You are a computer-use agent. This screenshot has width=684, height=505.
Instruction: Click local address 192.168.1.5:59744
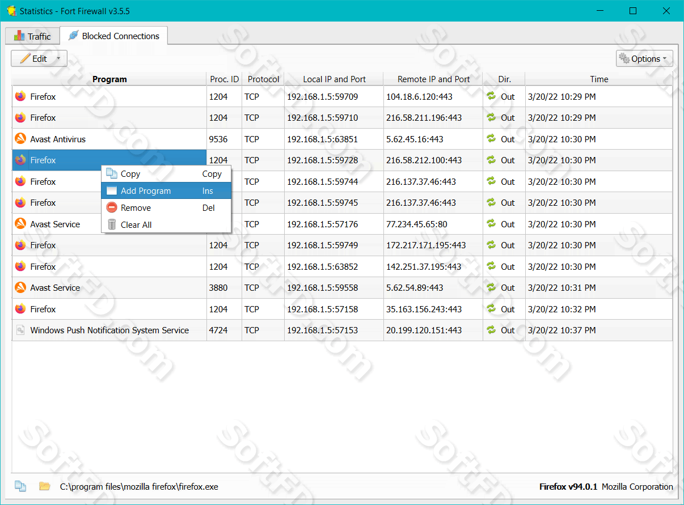click(x=322, y=181)
